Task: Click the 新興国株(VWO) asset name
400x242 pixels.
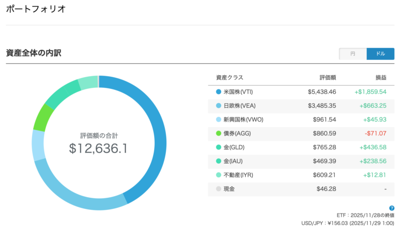Action: 243,119
